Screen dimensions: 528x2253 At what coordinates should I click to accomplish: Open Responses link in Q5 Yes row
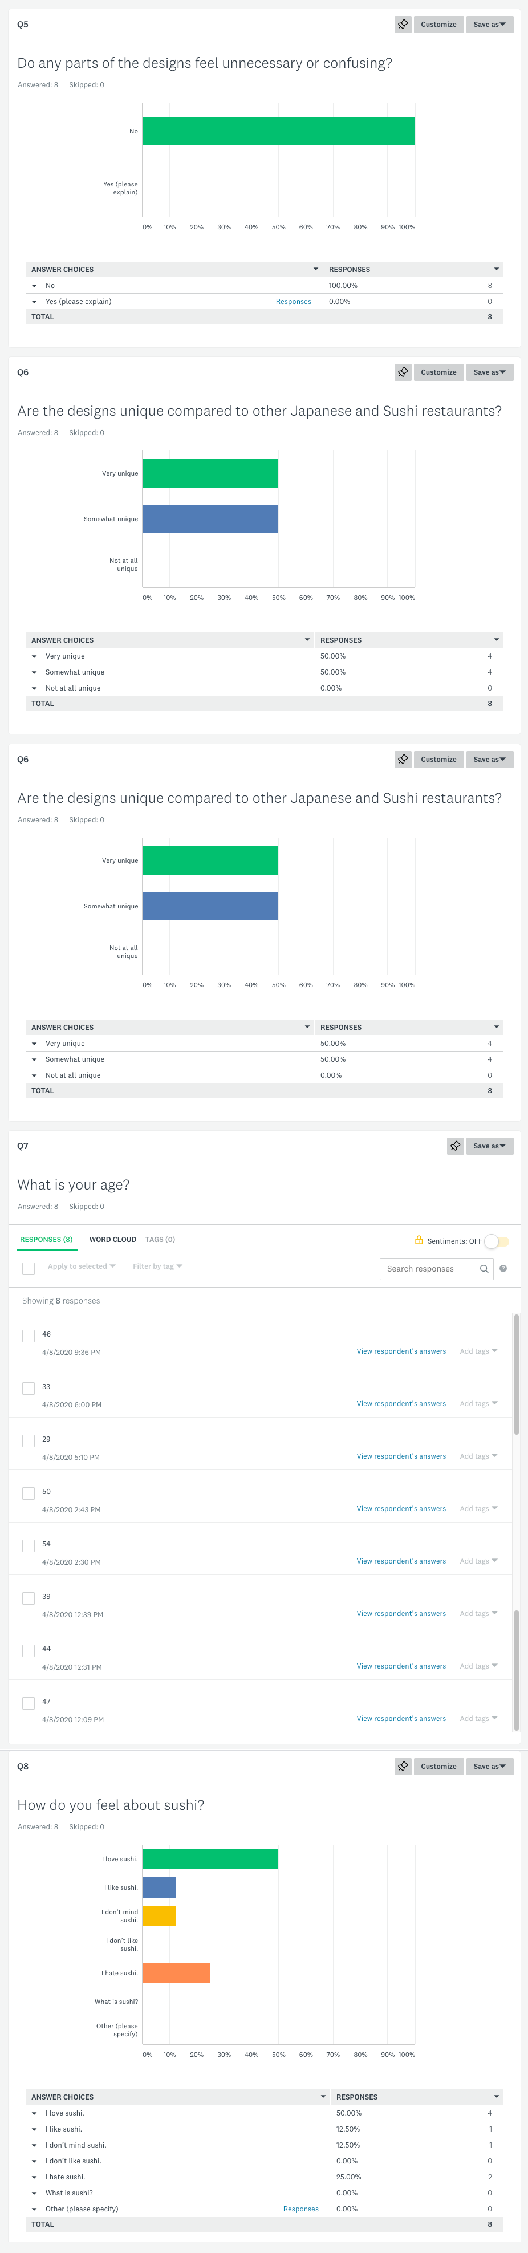click(294, 302)
